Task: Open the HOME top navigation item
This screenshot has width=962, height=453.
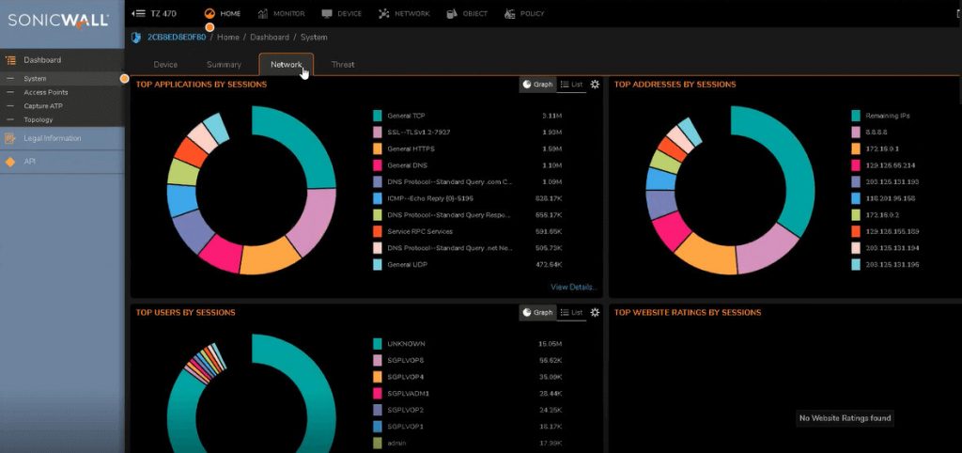Action: point(222,13)
